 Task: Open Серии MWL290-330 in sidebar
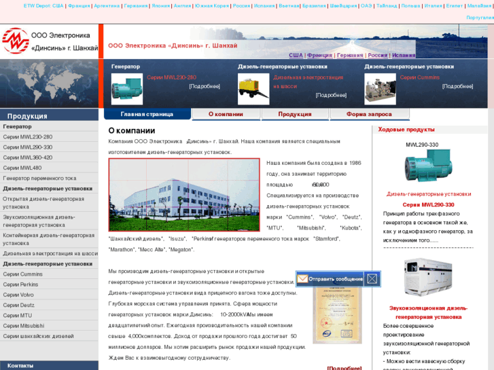tap(28, 147)
